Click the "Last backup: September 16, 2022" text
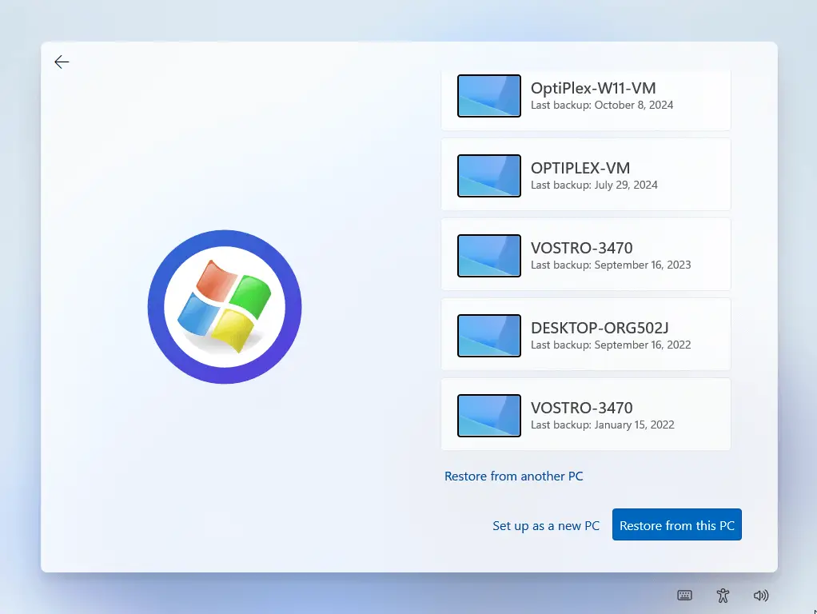The height and width of the screenshot is (614, 817). click(611, 345)
